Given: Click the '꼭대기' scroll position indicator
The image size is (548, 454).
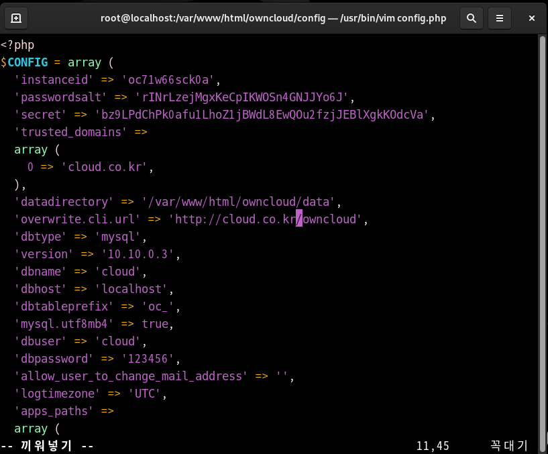Looking at the screenshot, I should point(509,446).
